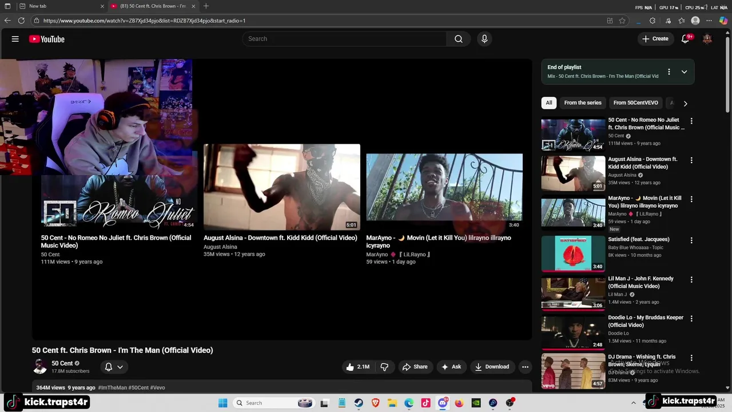Image resolution: width=732 pixels, height=412 pixels.
Task: Click the Download button
Action: pos(492,367)
